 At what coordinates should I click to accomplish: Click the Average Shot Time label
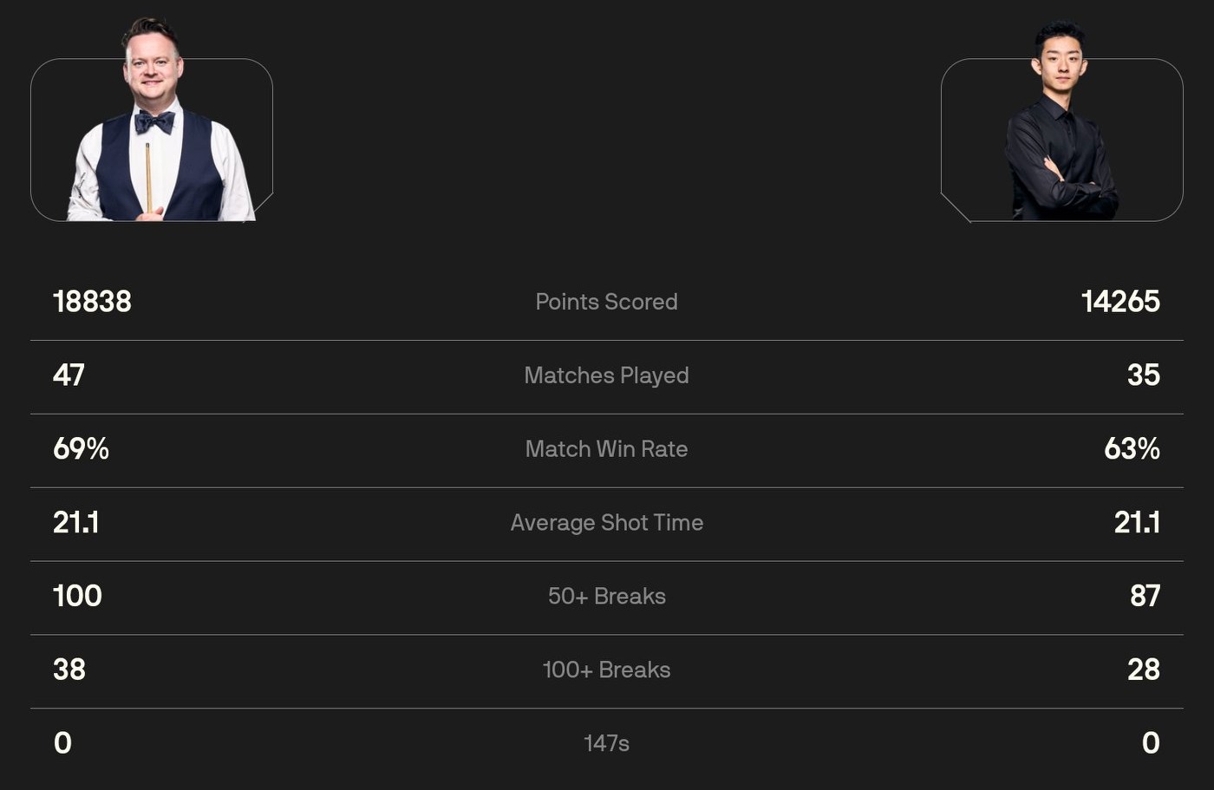606,523
